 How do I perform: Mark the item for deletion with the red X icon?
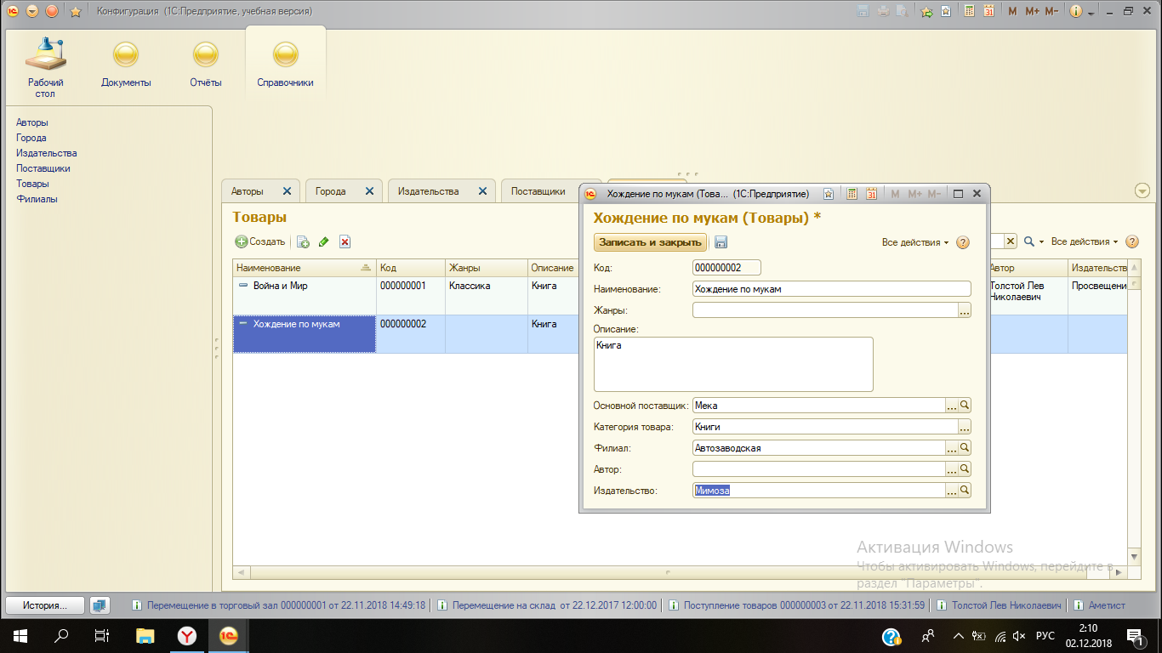point(345,242)
